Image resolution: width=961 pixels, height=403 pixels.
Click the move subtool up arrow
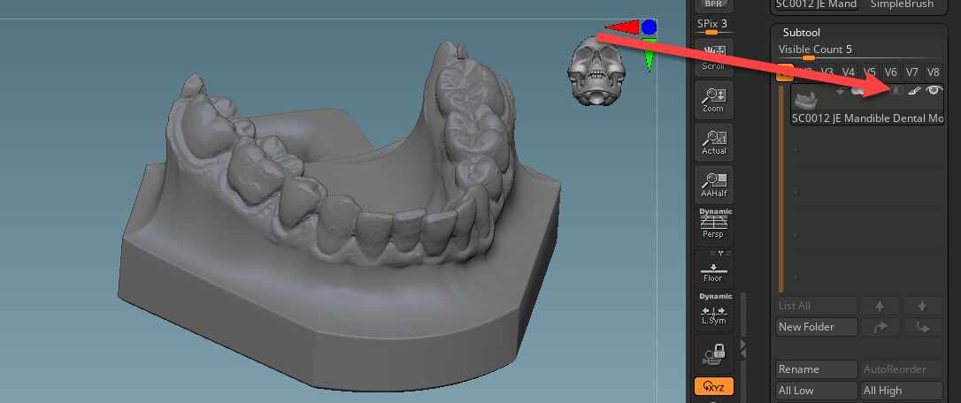coord(880,306)
